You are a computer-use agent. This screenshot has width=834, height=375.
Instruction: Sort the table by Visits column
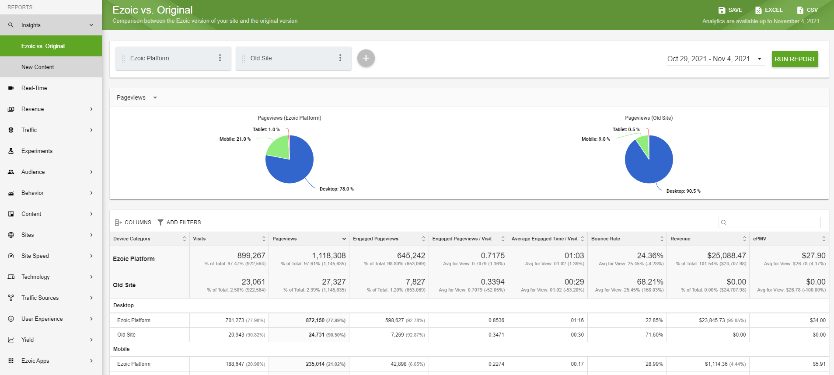(264, 239)
